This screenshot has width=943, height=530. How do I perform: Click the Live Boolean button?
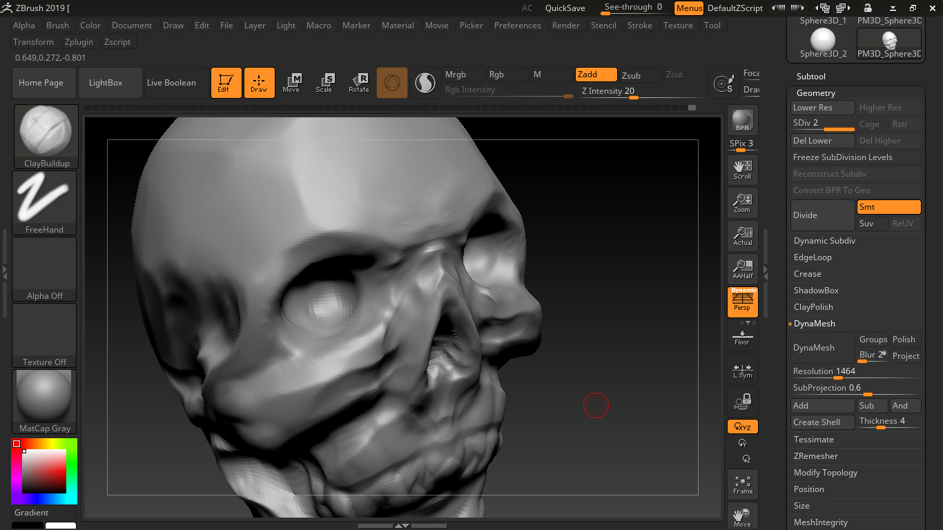[175, 83]
